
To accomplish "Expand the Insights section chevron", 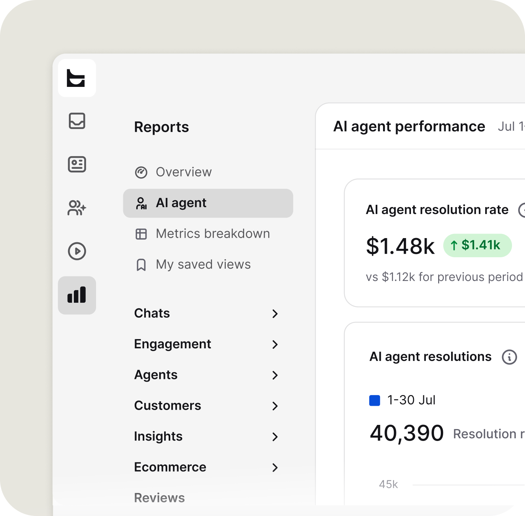I will pos(275,437).
